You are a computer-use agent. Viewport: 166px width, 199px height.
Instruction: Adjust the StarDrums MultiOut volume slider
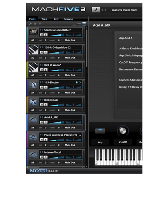[56, 35]
